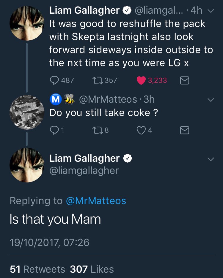Tap the verified badge beside the top Liam Gallagher name
The width and height of the screenshot is (223, 278).
(127, 10)
